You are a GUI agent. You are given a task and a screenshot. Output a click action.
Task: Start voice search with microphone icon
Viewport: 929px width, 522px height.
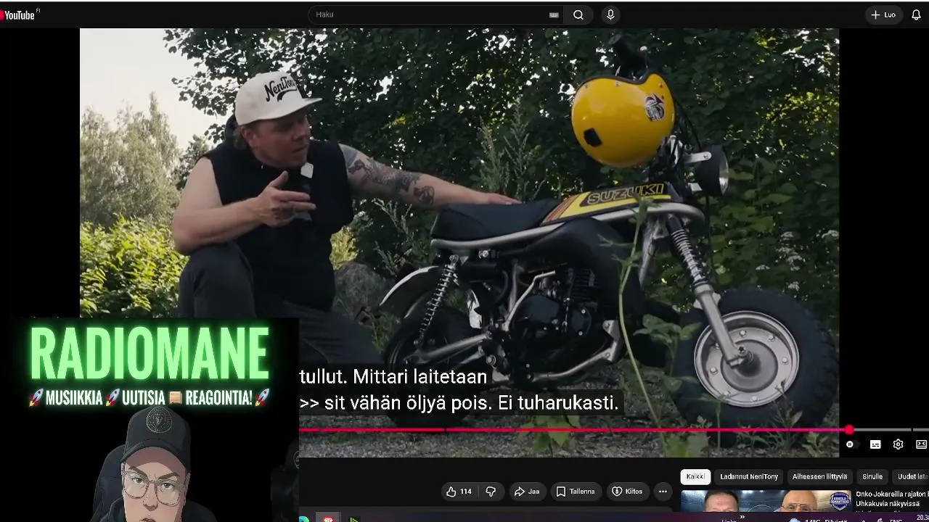[x=610, y=14]
